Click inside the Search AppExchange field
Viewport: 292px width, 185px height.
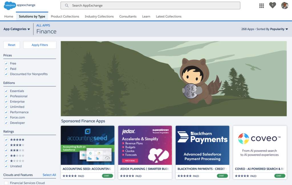click(150, 6)
